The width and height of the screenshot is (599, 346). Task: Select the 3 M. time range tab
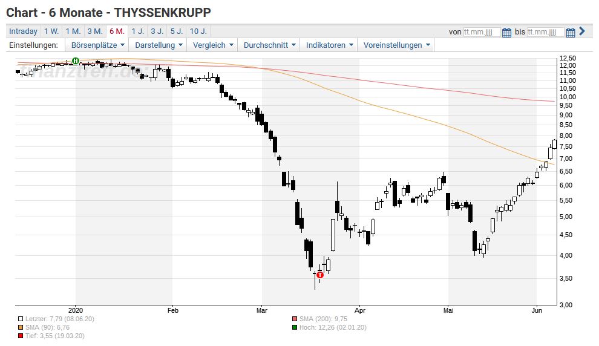(95, 31)
